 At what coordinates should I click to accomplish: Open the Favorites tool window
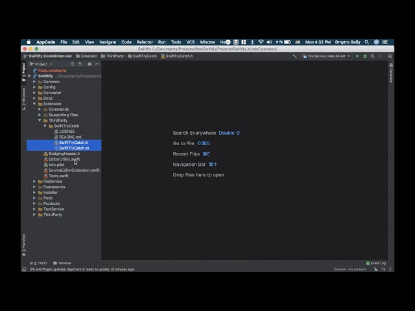click(x=24, y=245)
